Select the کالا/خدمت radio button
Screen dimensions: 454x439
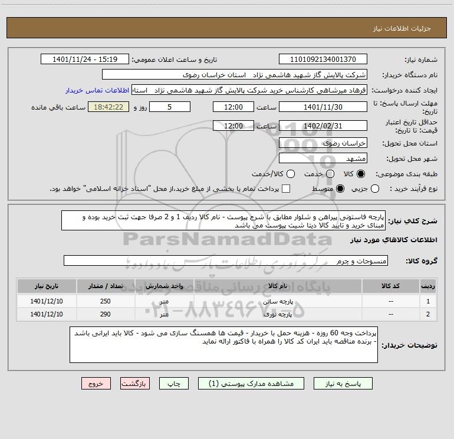click(291, 174)
